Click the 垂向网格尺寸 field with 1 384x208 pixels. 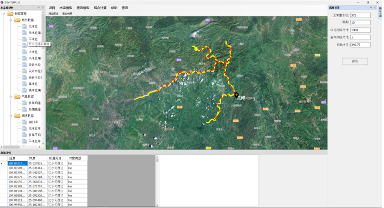(x=360, y=38)
